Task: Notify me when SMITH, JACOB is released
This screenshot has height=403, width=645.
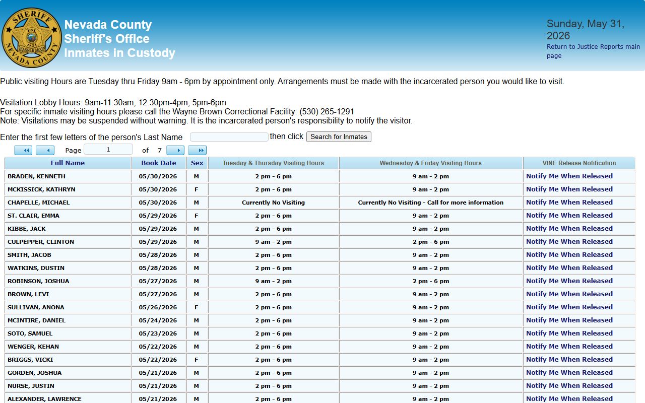Action: click(x=569, y=255)
